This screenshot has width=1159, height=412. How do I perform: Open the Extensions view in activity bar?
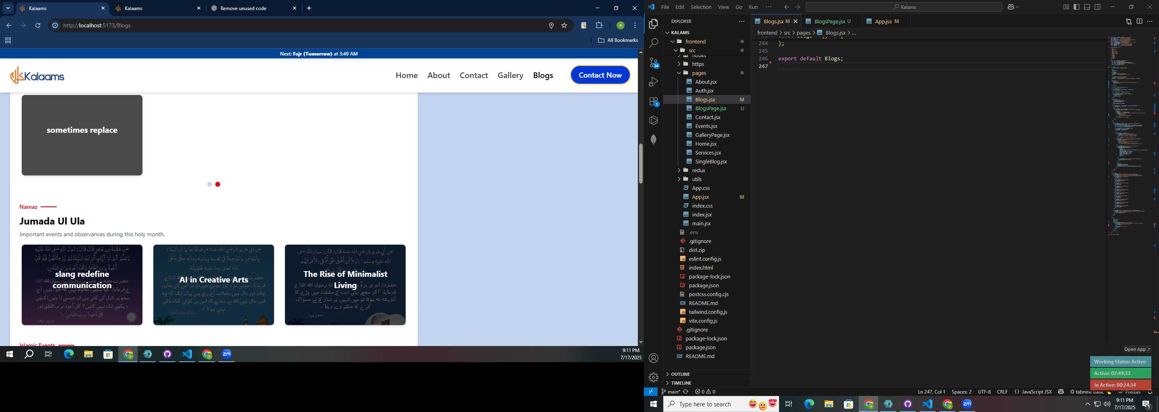(654, 101)
